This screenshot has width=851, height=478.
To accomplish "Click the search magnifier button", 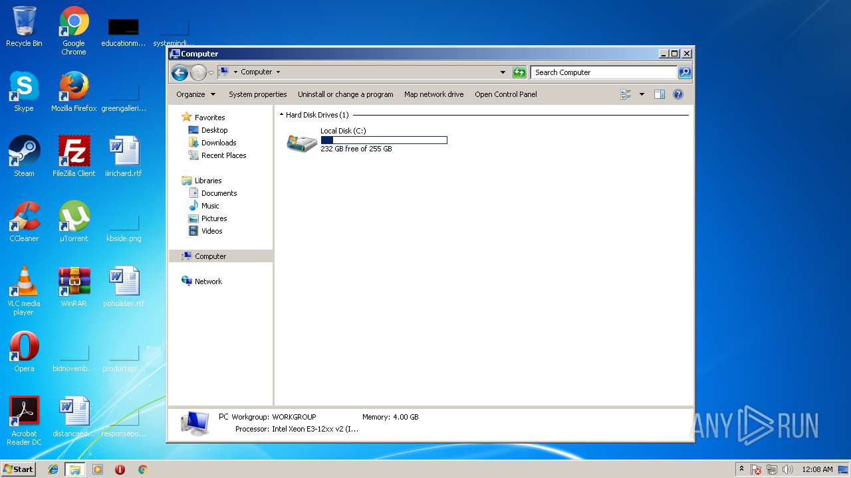I will [685, 72].
